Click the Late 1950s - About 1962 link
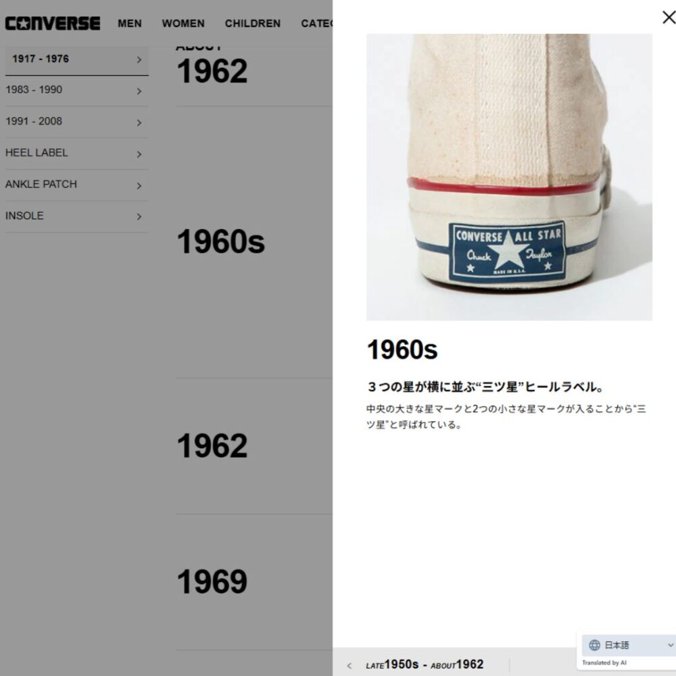The image size is (676, 676). pyautogui.click(x=425, y=665)
